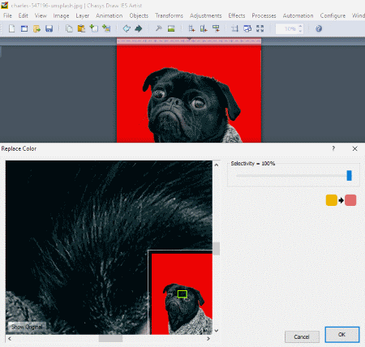365x347 pixels.
Task: Click the Show Original button
Action: 27,327
